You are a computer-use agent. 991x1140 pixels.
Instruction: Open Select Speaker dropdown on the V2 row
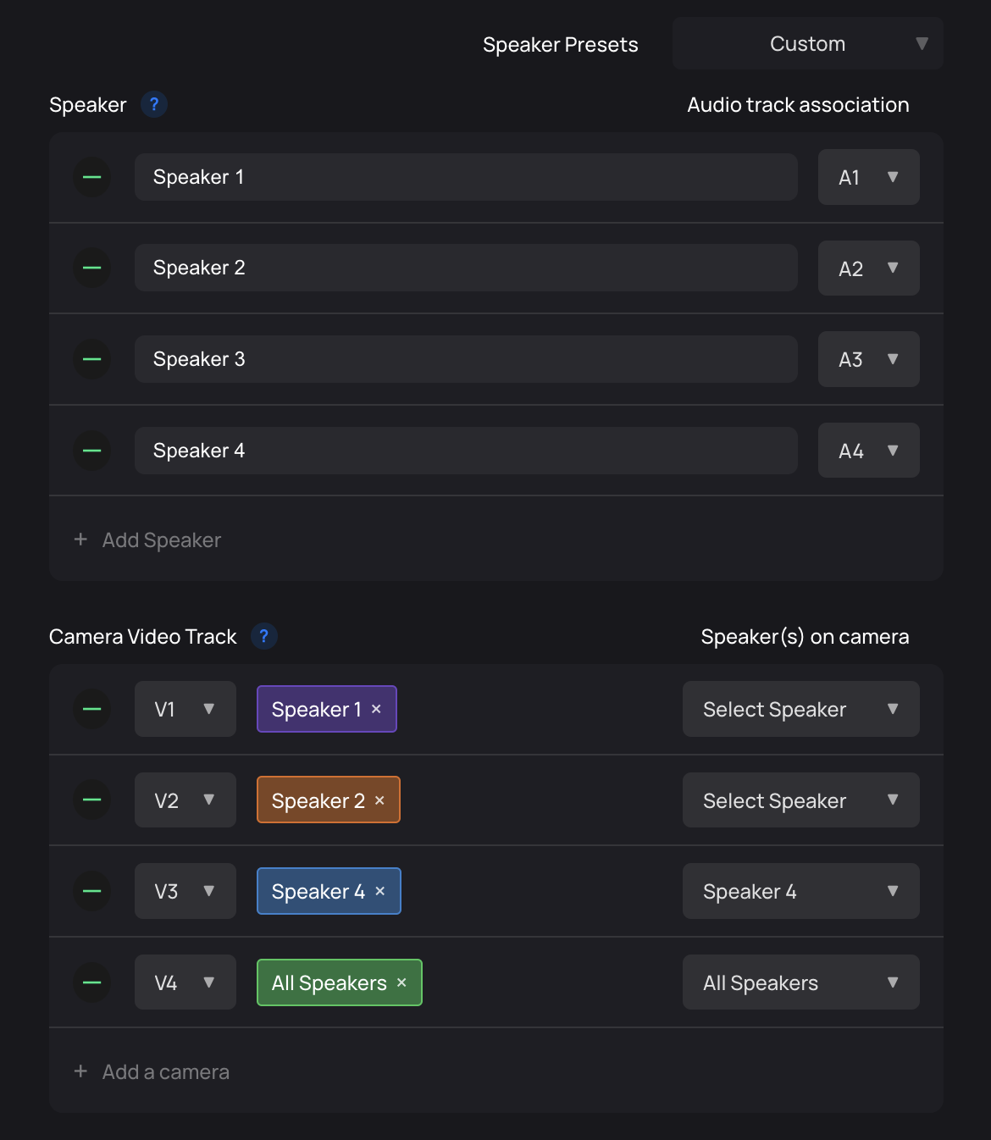click(x=800, y=800)
